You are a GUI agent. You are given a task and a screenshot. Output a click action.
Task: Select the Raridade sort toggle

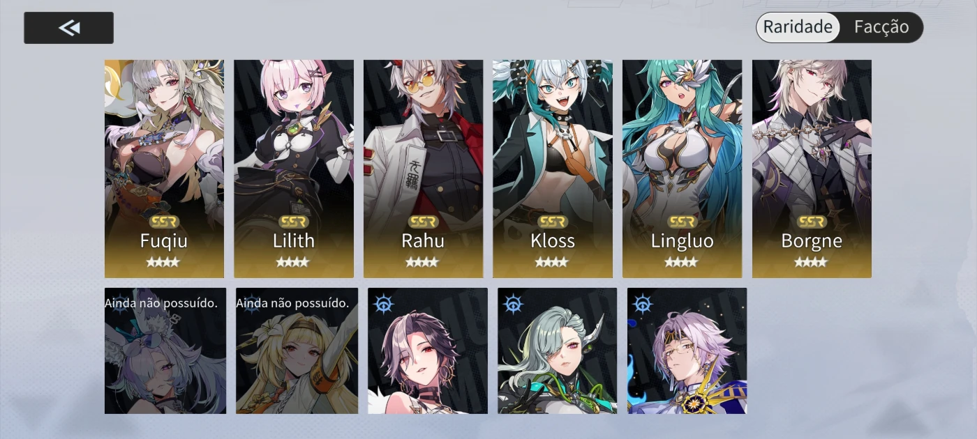(x=798, y=27)
